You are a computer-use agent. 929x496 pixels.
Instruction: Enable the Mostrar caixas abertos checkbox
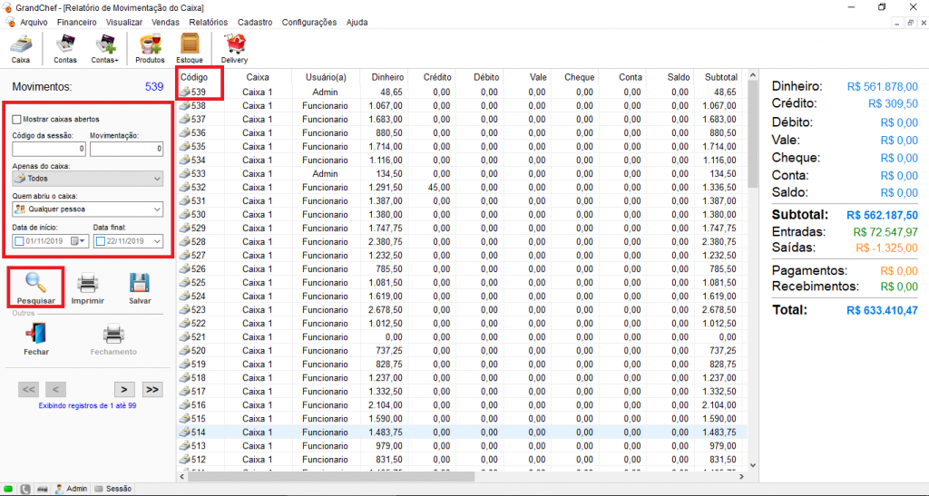click(17, 119)
